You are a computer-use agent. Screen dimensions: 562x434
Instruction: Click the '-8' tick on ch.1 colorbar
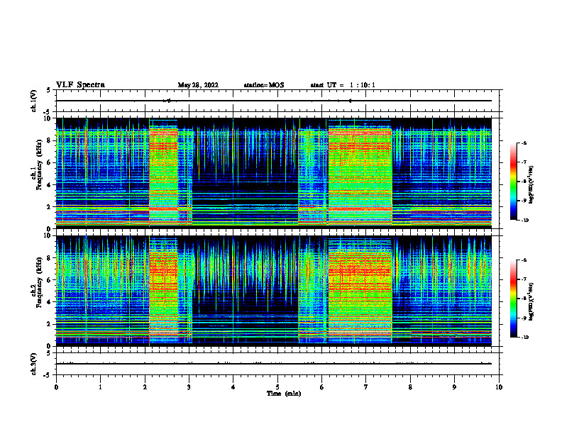524,182
